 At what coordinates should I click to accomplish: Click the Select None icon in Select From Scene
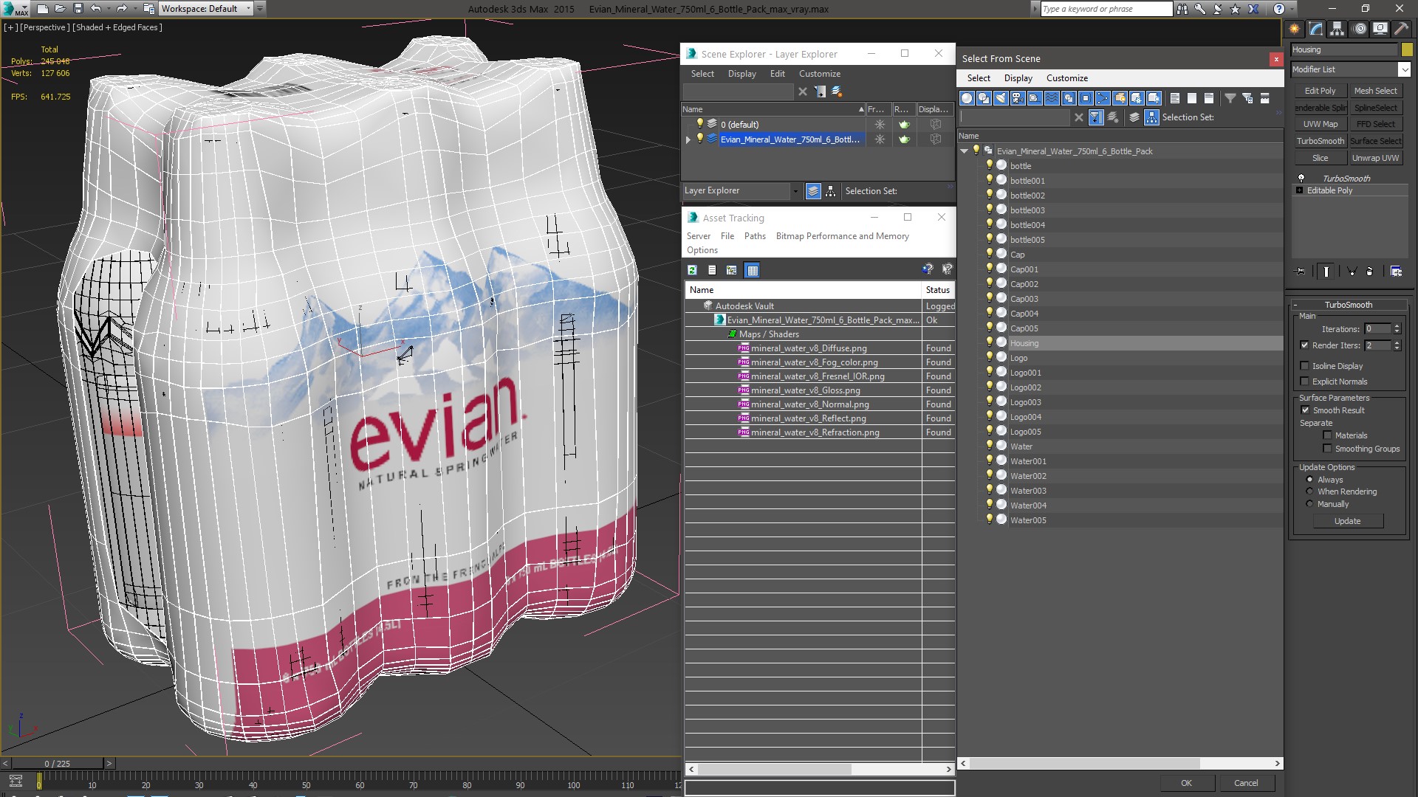pos(1192,98)
